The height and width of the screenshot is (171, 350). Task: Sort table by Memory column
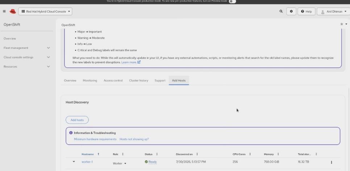point(271,154)
